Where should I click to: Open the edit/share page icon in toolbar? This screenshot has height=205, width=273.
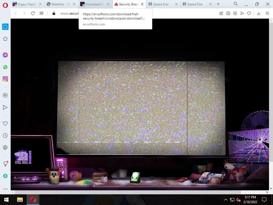(221, 13)
